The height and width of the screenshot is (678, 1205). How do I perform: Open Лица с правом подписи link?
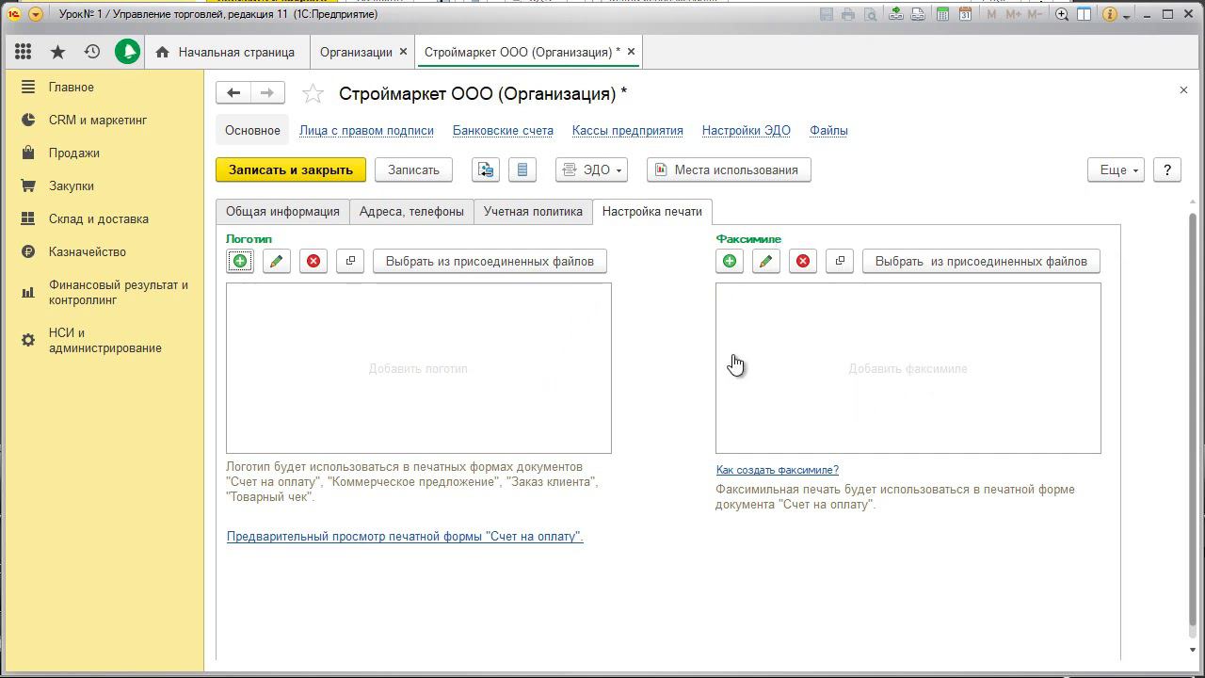(366, 131)
